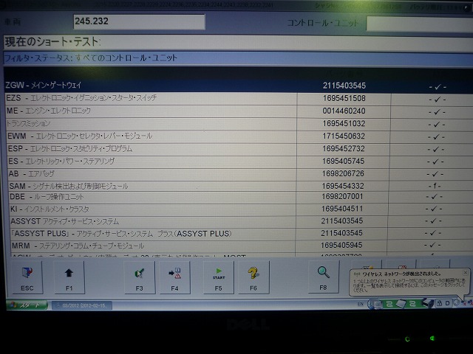Screen dimensions: 473x354
Task: Select the ZGW main gateway row
Action: [238, 86]
